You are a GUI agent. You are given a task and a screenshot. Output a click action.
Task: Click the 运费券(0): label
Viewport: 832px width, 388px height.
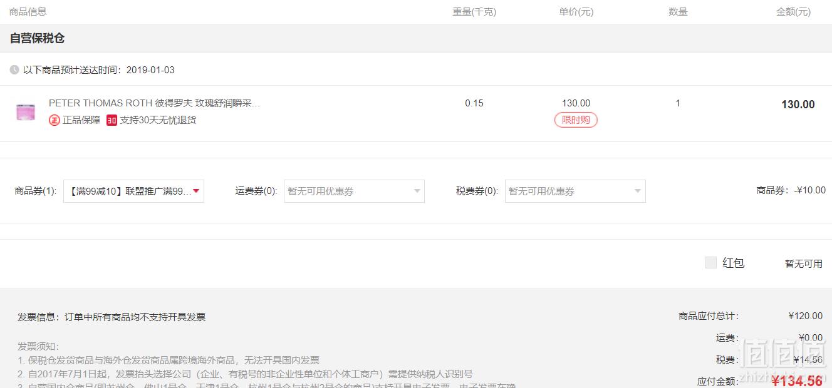256,191
